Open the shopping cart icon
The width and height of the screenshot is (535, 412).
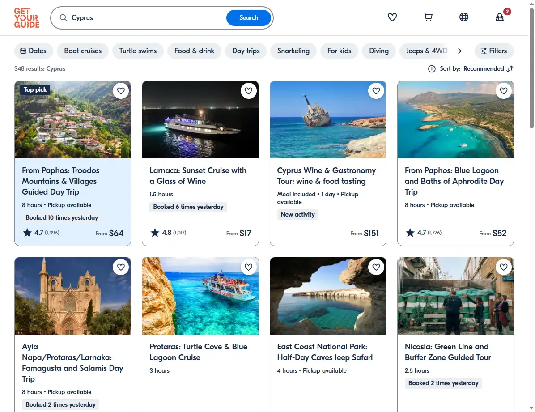(428, 17)
